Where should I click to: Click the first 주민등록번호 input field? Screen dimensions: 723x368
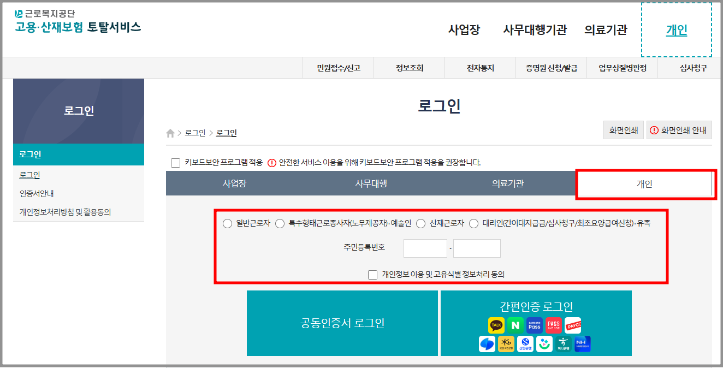click(425, 248)
